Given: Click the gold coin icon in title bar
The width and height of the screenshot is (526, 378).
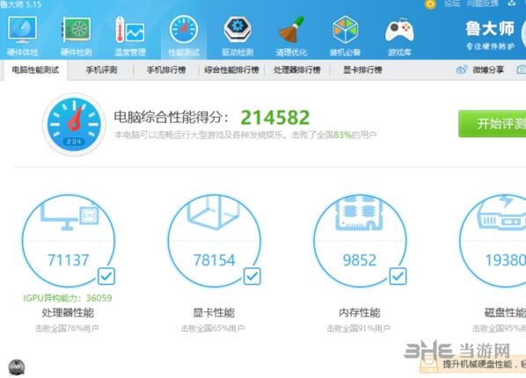Looking at the screenshot, I should 430,4.
